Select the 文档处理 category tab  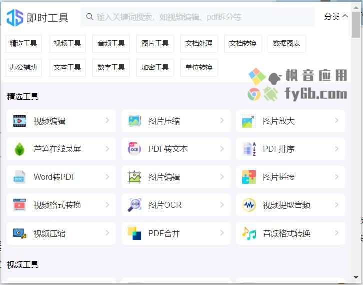pos(199,43)
